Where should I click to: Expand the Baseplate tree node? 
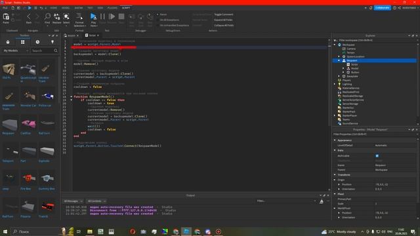click(x=339, y=76)
